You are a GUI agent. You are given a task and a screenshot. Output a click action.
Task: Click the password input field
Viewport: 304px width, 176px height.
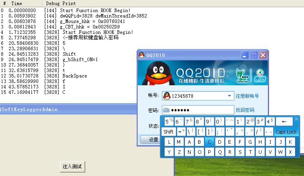click(x=198, y=110)
